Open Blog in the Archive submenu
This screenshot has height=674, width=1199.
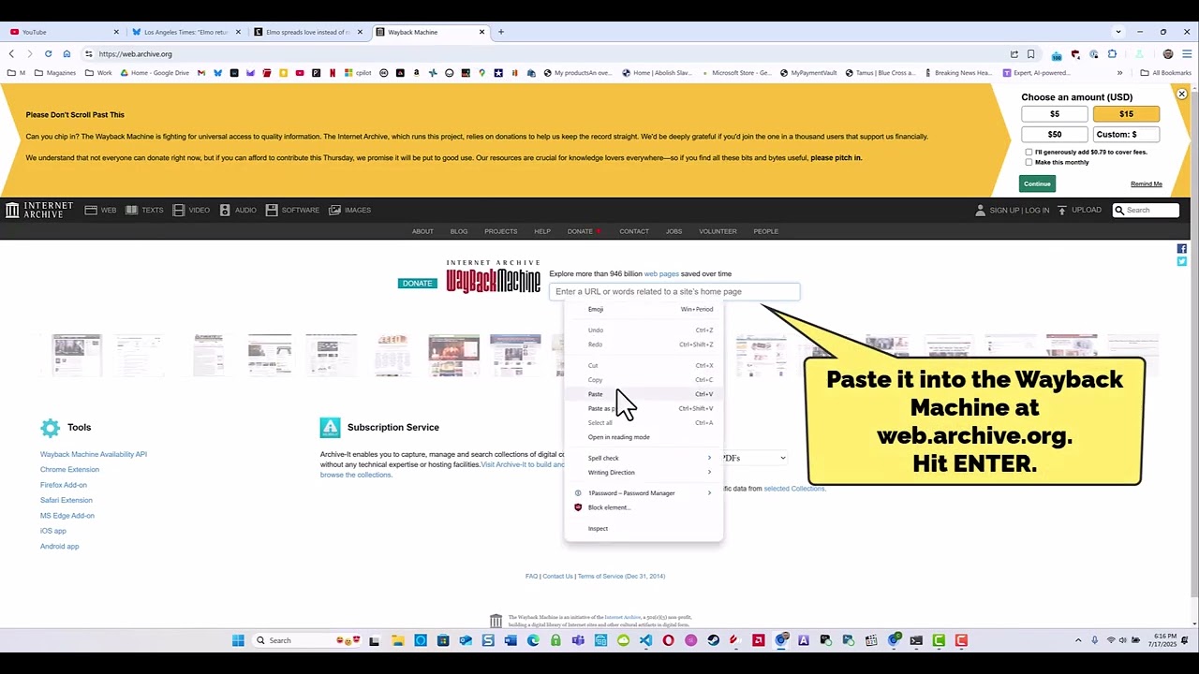459,231
